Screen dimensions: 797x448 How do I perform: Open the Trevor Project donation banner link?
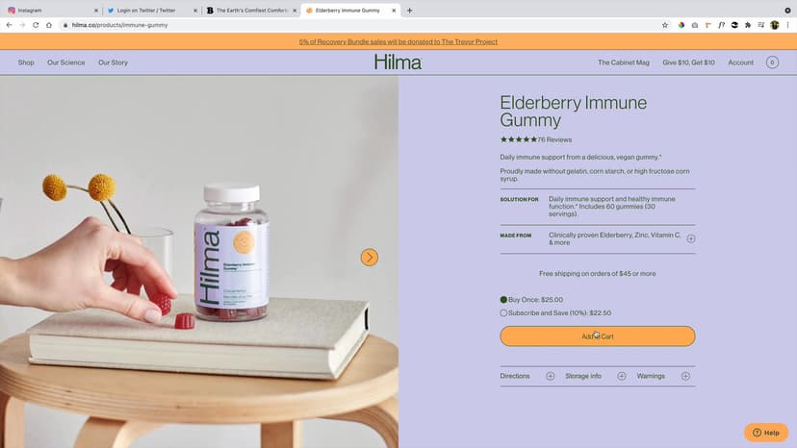[x=398, y=41]
